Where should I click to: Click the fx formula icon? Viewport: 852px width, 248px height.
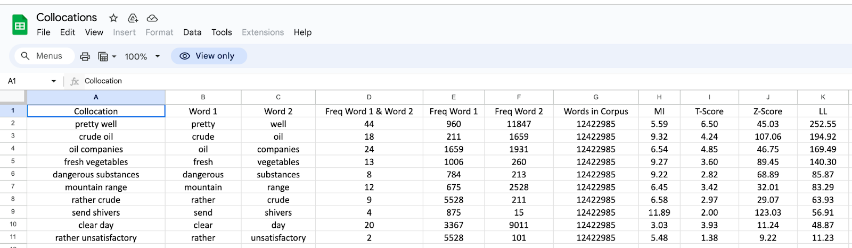pos(75,81)
